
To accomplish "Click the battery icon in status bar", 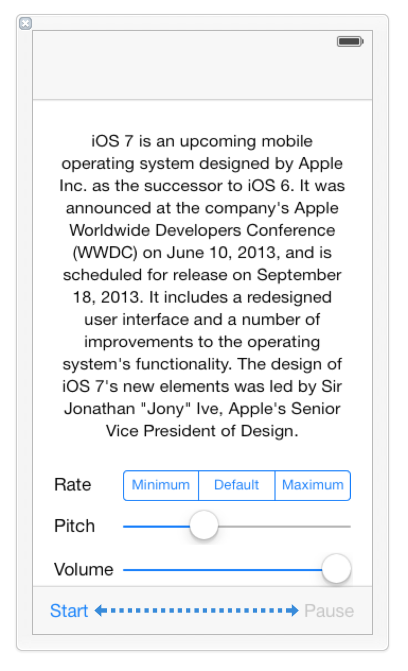I will coord(350,41).
